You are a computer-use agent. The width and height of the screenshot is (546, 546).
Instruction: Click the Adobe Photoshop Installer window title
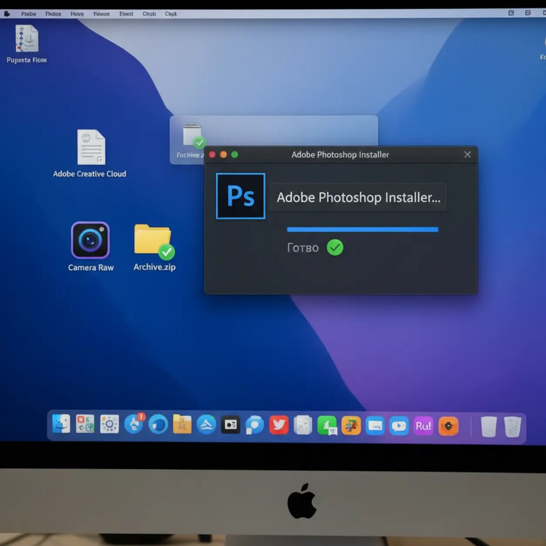click(x=340, y=155)
